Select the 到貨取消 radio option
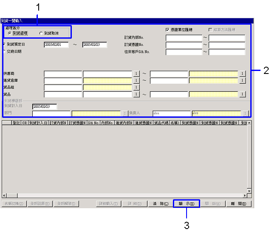This screenshot has height=232, width=269. 41,33
